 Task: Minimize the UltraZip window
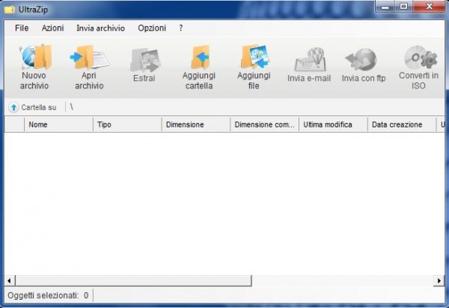(385, 7)
